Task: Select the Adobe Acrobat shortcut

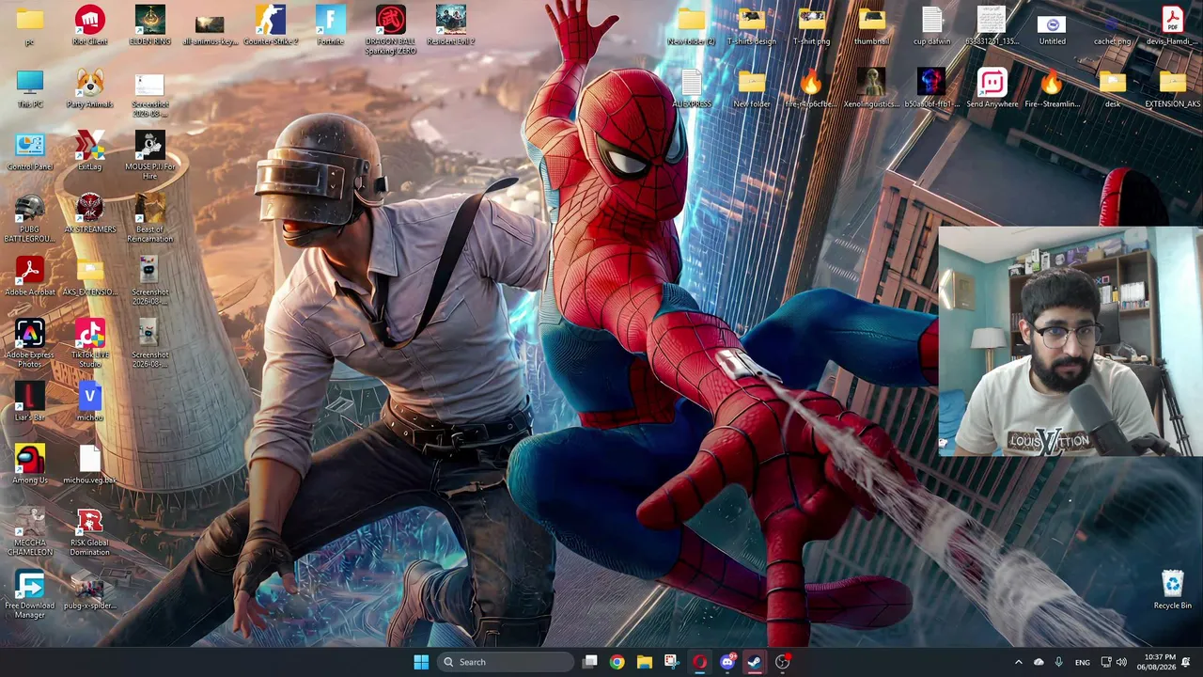Action: pyautogui.click(x=29, y=277)
